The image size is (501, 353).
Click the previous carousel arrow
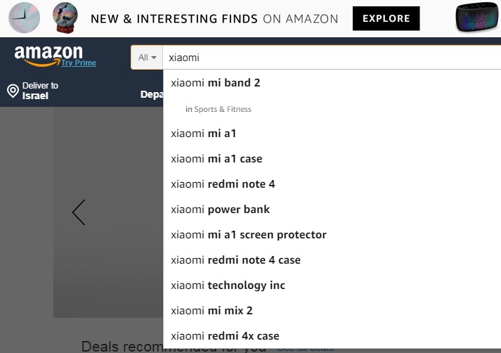[x=79, y=212]
